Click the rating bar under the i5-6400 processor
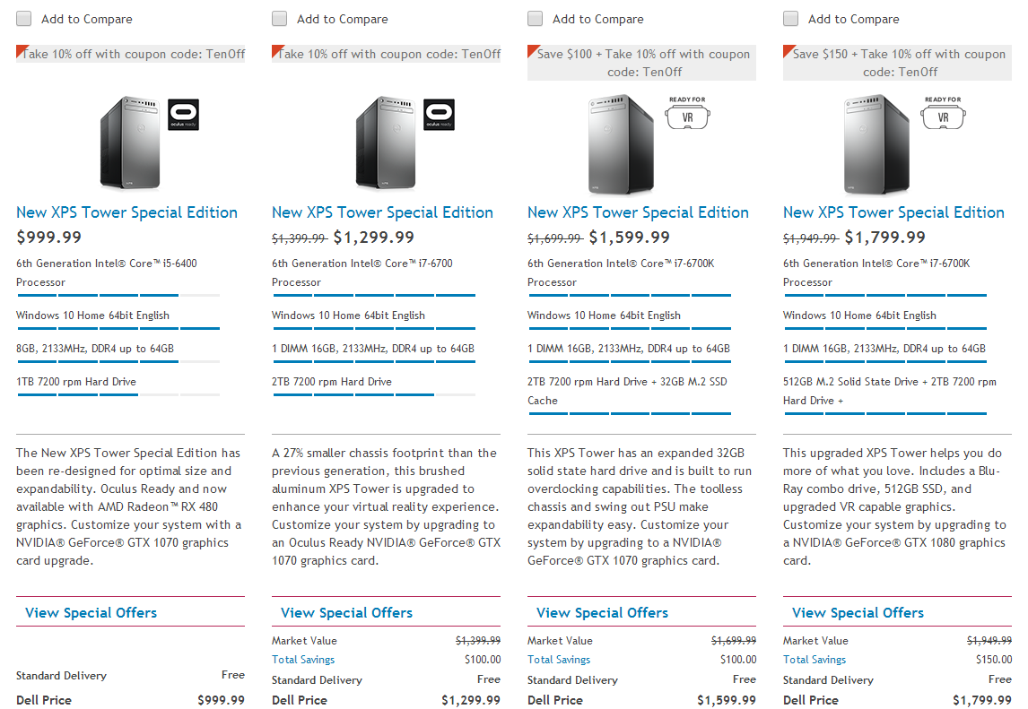1028x709 pixels. [118, 295]
